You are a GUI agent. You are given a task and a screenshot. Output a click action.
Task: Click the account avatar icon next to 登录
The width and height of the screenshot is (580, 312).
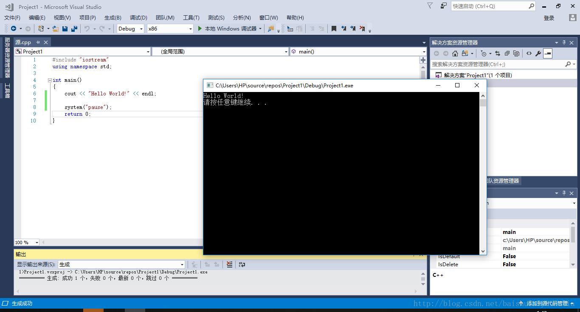click(x=572, y=18)
